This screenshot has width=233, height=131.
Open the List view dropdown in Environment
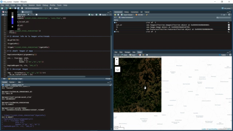pyautogui.click(x=224, y=15)
